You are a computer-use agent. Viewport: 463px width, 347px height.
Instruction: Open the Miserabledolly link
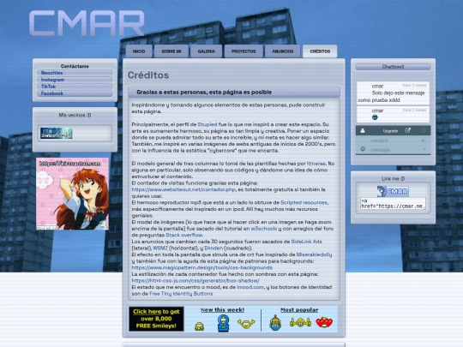click(314, 254)
